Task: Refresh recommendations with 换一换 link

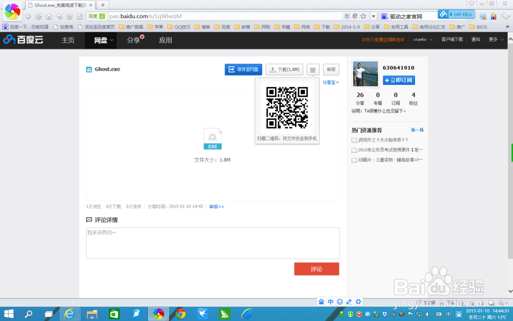Action: tap(417, 130)
